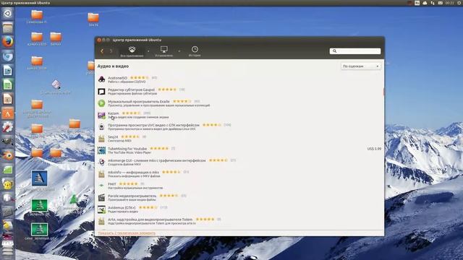Screen dimensions: 463x260
Task: Open the session gear menu in top panel
Action: pos(460,3)
